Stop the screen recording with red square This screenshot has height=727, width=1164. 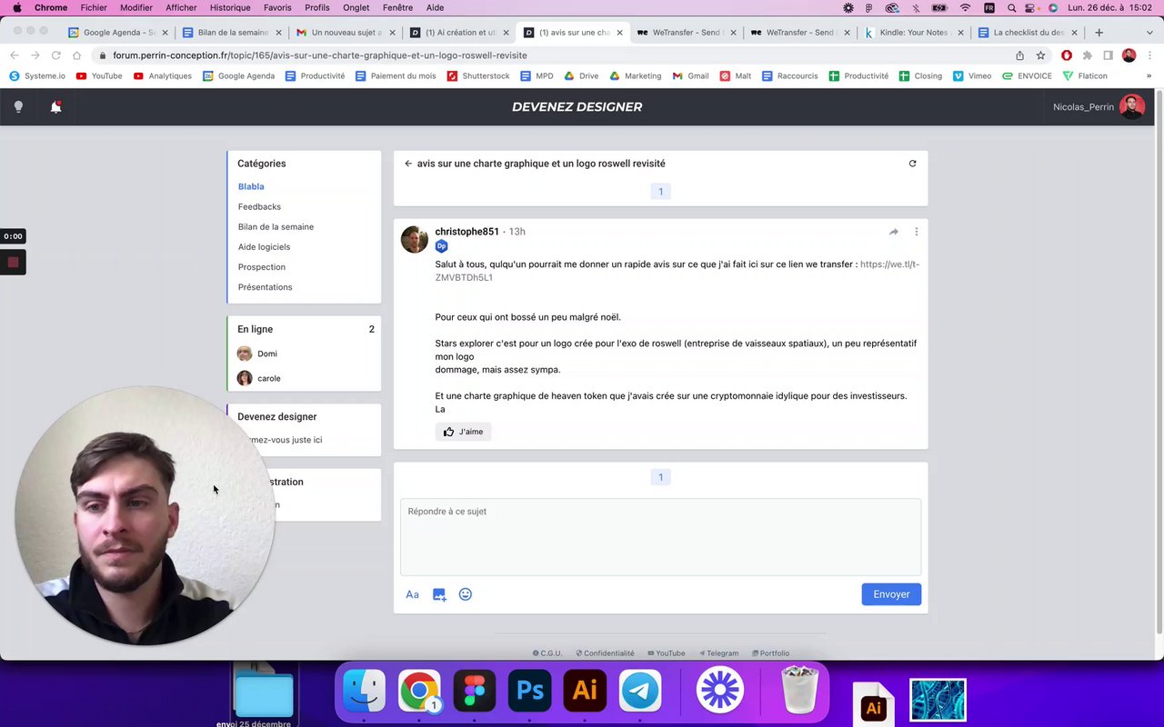tap(13, 263)
